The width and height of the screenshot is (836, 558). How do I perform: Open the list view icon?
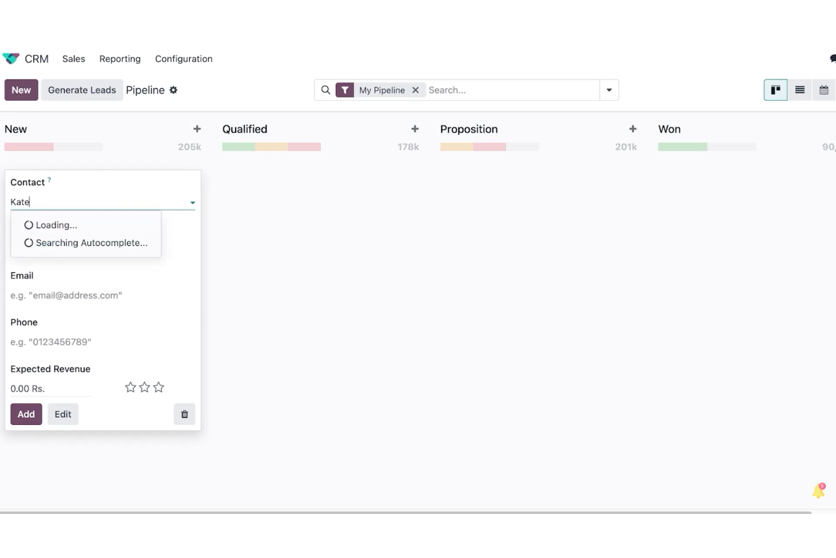coord(799,89)
